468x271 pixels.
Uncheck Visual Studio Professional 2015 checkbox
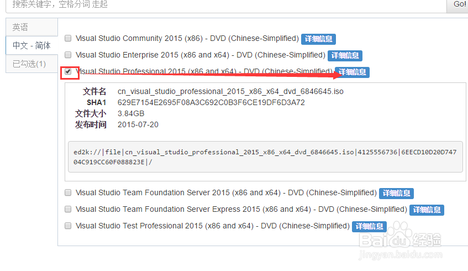(68, 72)
